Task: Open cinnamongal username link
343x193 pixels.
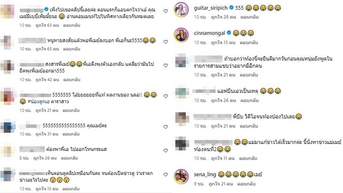Action: coord(209,33)
